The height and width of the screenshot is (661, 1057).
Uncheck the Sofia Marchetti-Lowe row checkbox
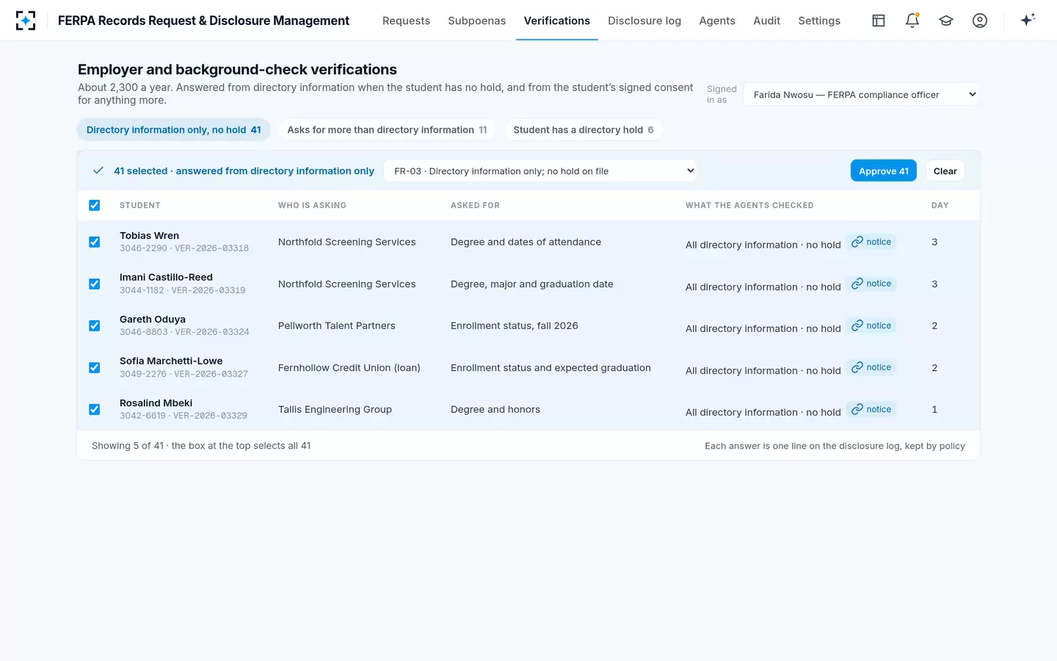95,367
